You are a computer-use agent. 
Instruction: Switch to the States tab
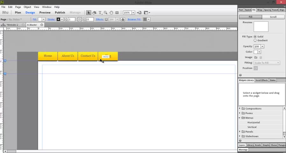tap(273, 80)
